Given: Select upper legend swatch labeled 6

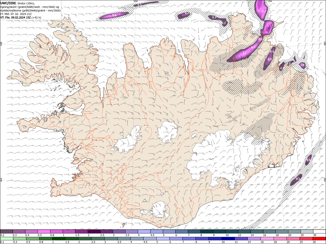Looking at the screenshot, I should click(x=182, y=232).
